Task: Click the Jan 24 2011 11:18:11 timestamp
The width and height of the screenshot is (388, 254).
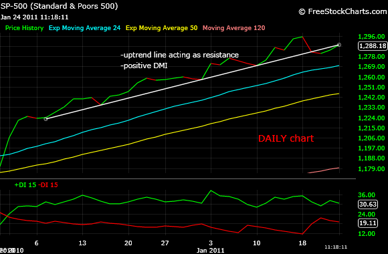Action: 34,17
